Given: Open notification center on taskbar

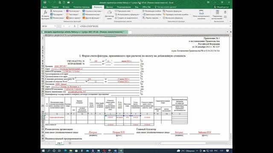Looking at the screenshot, I should [227, 151].
